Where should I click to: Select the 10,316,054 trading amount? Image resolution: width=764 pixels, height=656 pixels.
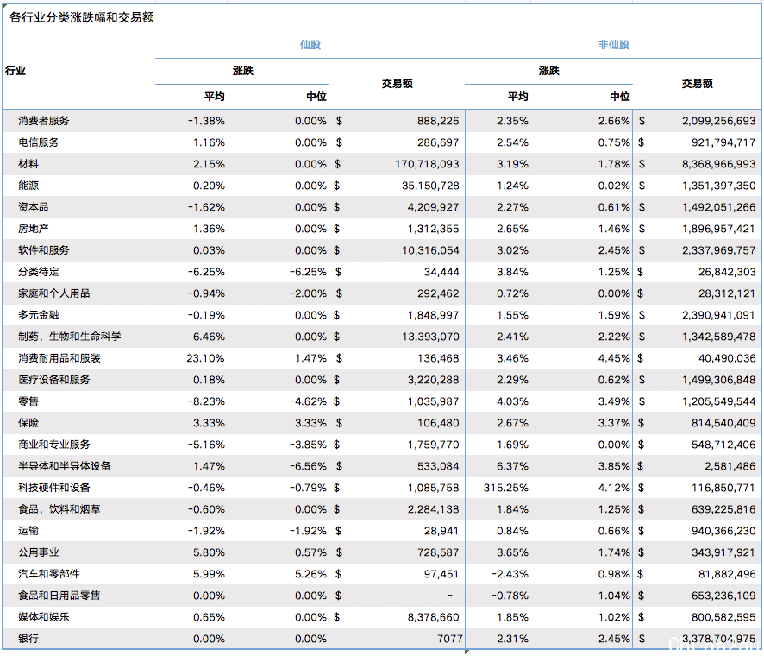430,250
